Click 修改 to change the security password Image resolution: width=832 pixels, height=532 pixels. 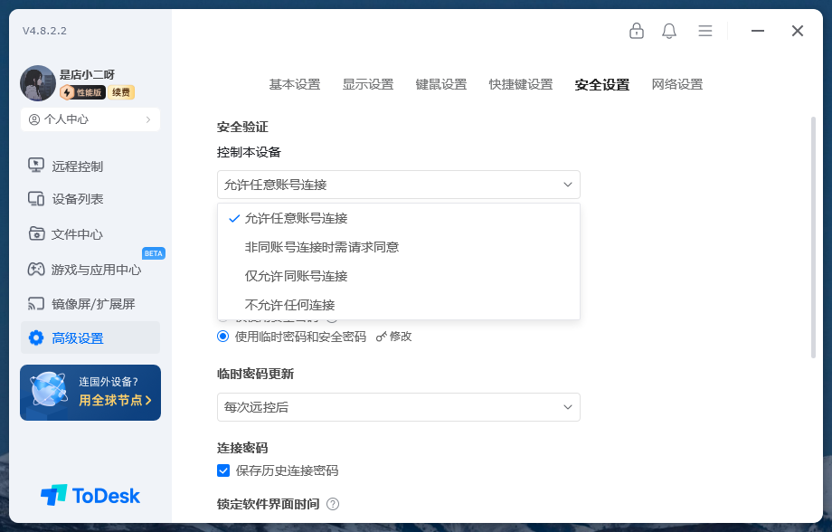click(x=401, y=337)
